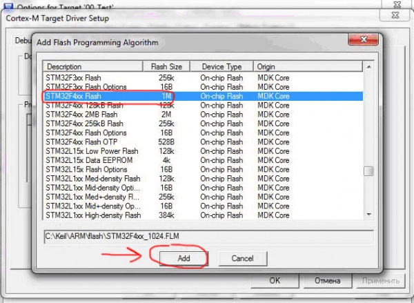Image resolution: width=414 pixels, height=303 pixels.
Task: Click OK in Cortex-M Target Driver Setup
Action: 275,280
